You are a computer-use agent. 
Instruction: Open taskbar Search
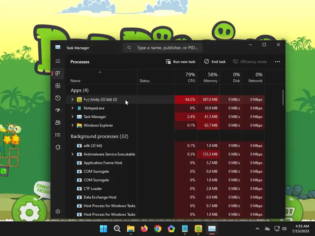(117, 229)
